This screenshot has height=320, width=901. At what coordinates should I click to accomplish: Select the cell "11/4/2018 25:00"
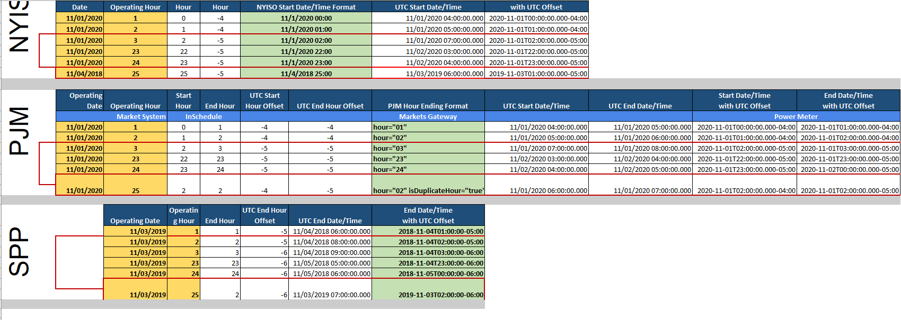click(x=306, y=74)
